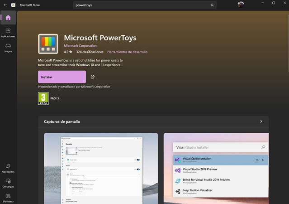Viewport: 289px width, 204px height.
Task: Click the search box containing powertoys
Action: tap(145, 5)
